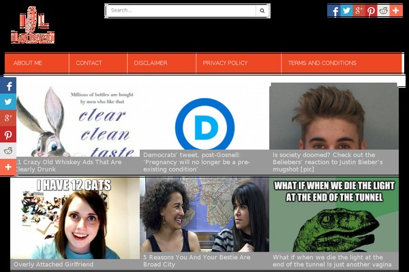
Task: Submit to Reddit from left sidebar icon
Action: tap(8, 151)
